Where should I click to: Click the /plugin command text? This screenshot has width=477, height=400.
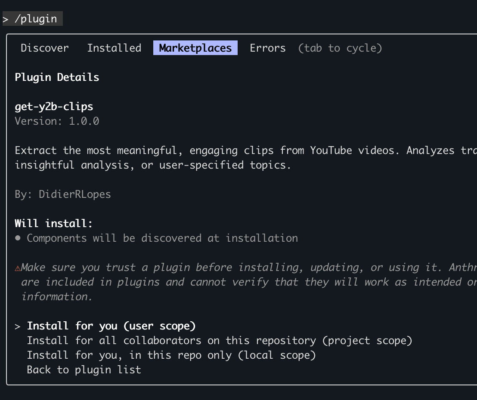click(x=39, y=19)
